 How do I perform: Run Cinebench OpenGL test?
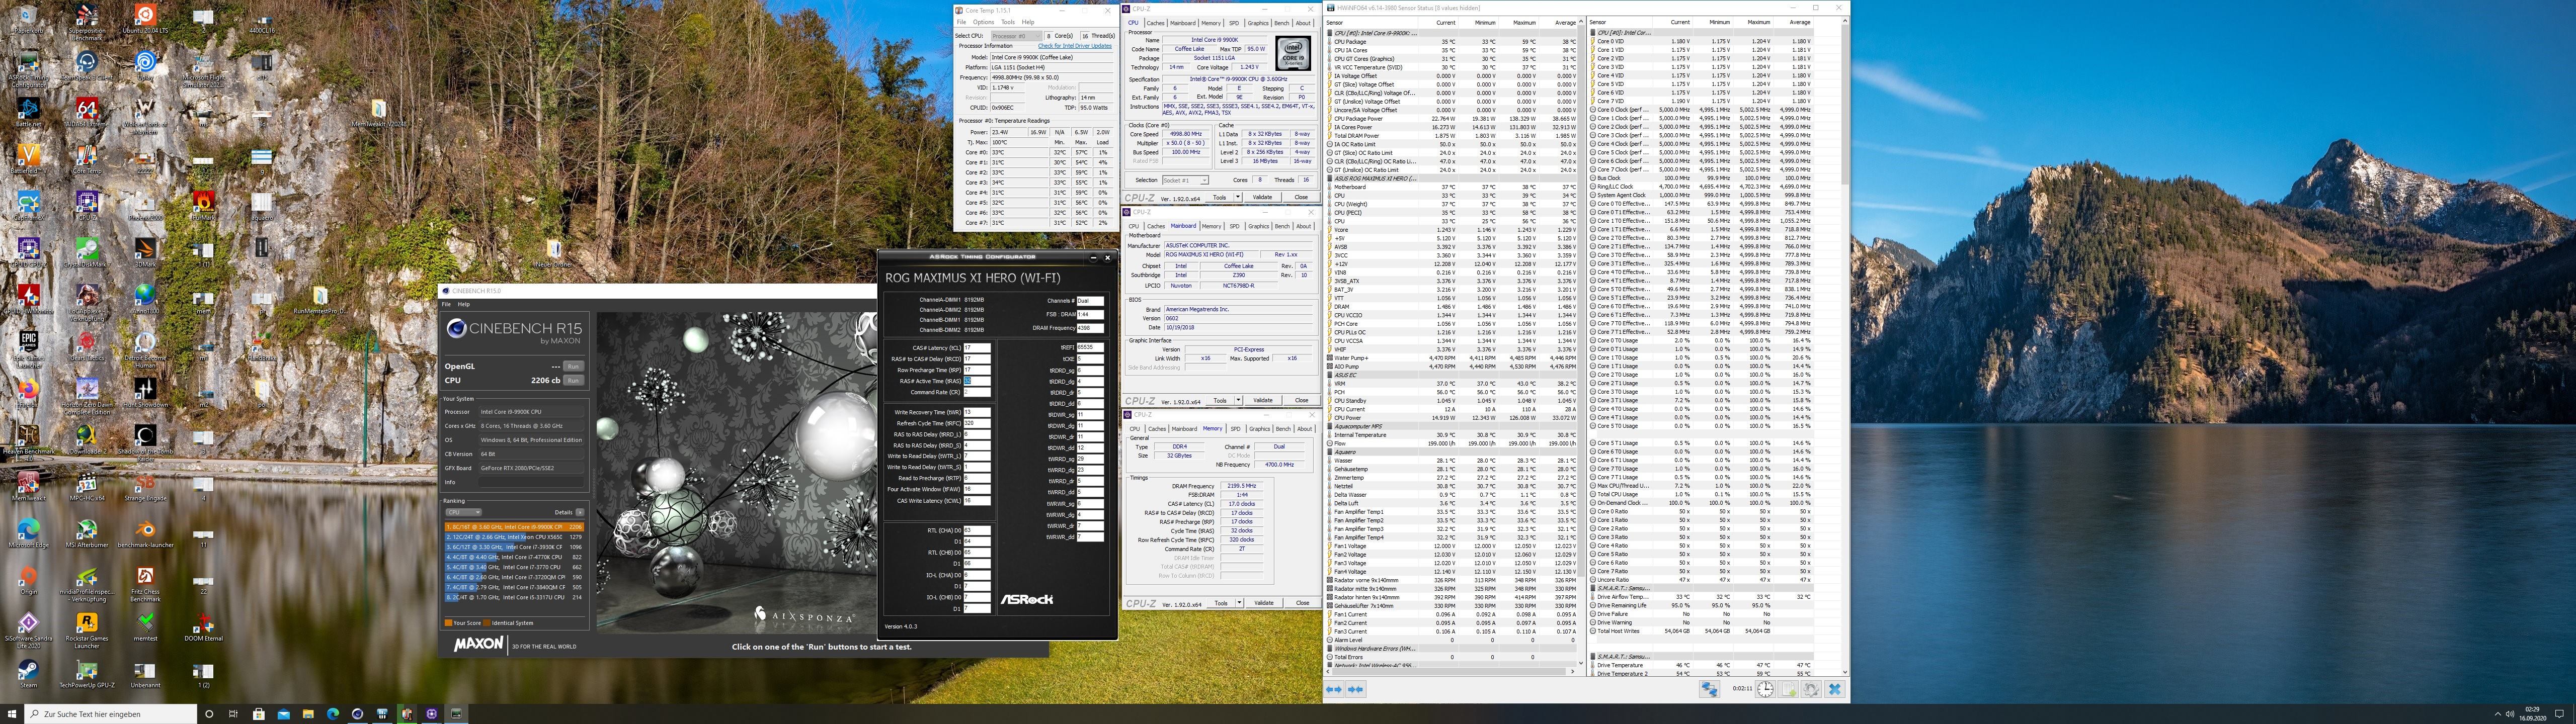pos(573,366)
